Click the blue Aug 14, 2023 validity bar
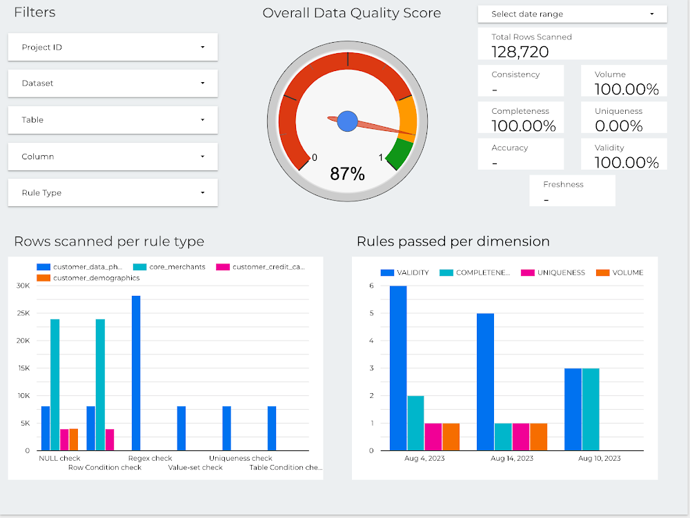This screenshot has width=690, height=518. pos(485,381)
